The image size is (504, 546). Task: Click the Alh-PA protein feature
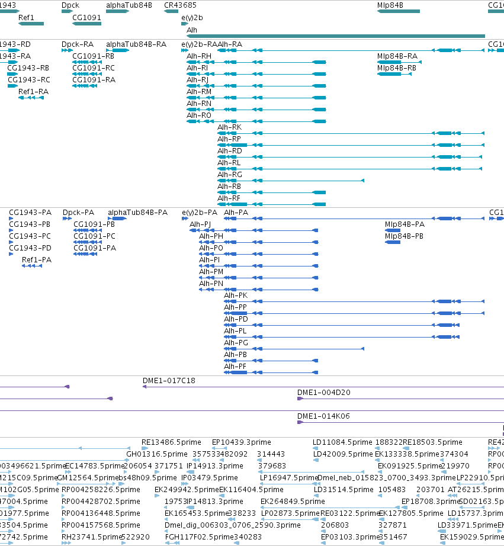(354, 219)
